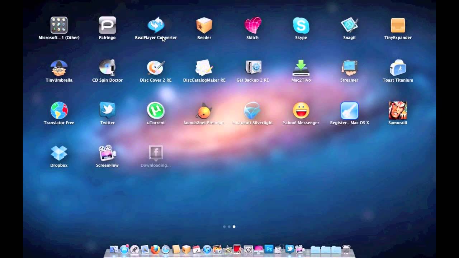459x258 pixels.
Task: Launch Skype from Launchpad
Action: [301, 25]
